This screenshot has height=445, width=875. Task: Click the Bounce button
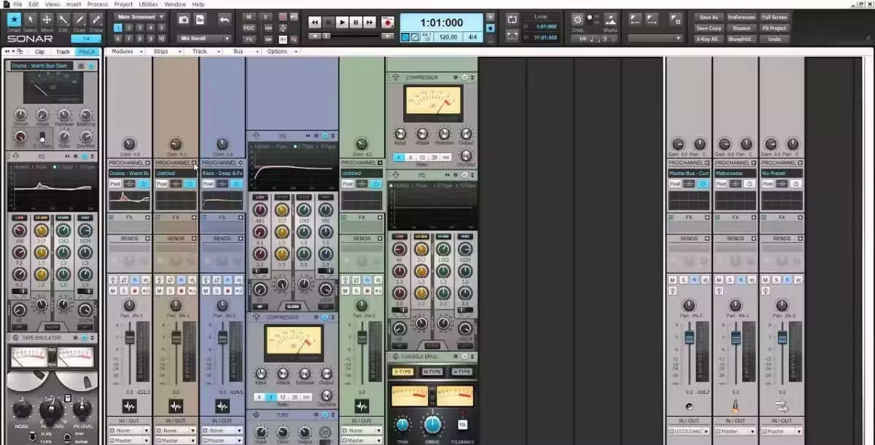tap(741, 28)
